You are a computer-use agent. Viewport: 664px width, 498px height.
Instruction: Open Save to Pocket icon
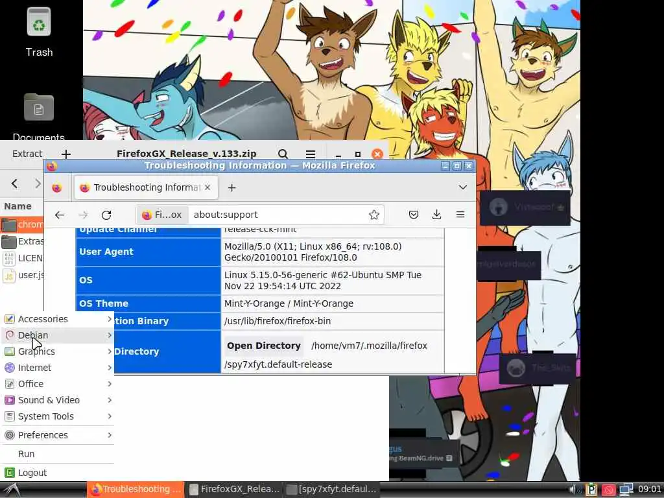coord(414,215)
